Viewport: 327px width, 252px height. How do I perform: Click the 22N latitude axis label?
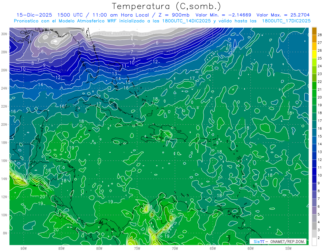[x=4, y=106]
